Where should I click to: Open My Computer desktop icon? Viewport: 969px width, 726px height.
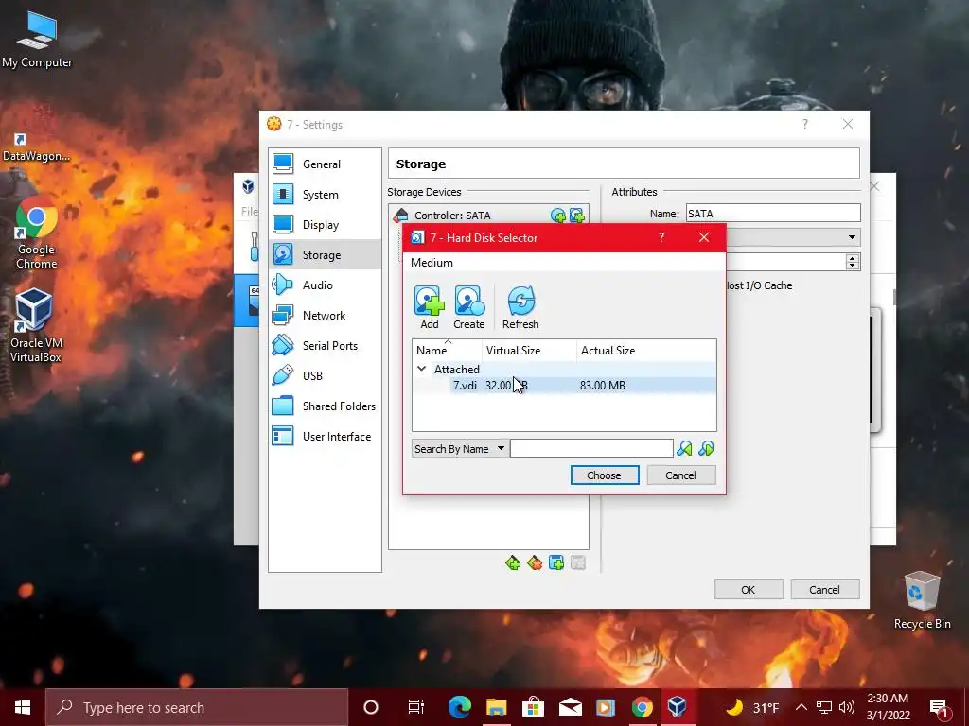pyautogui.click(x=37, y=40)
